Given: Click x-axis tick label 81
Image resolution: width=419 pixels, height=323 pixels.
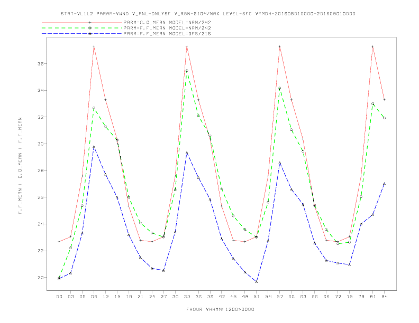Looking at the screenshot, I should (x=373, y=297).
